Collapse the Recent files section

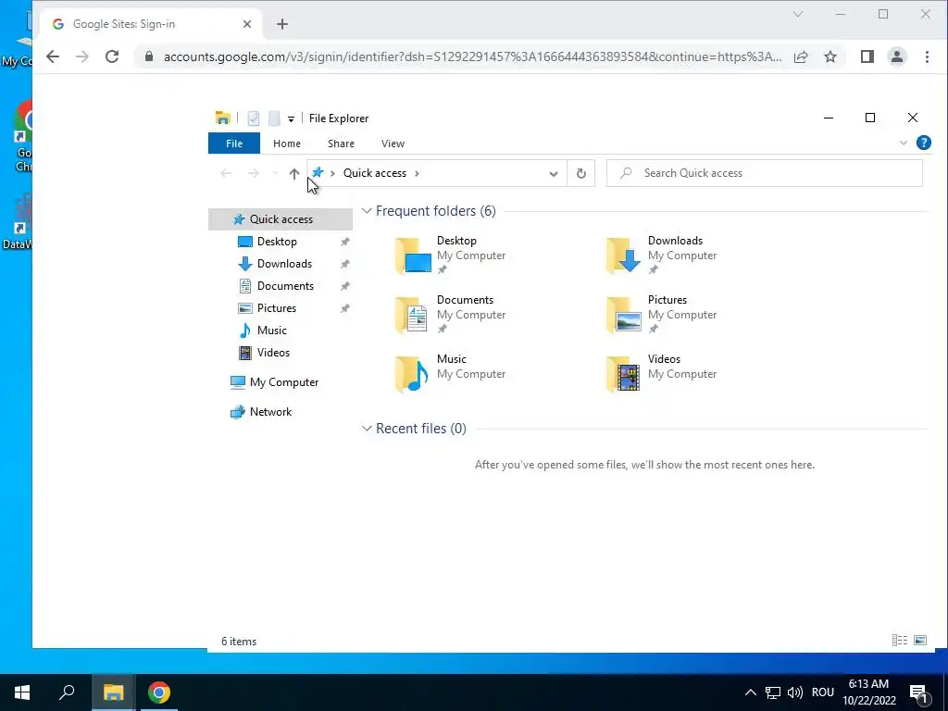click(x=367, y=429)
